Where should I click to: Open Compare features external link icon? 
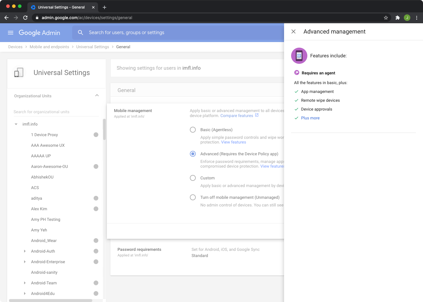(x=257, y=115)
